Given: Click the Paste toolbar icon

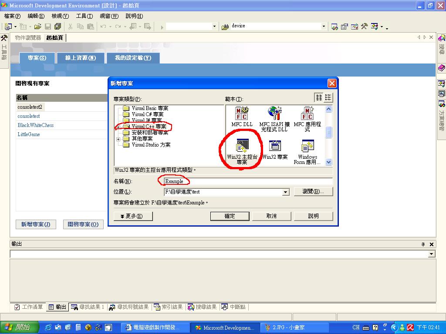Looking at the screenshot, I should point(91,27).
